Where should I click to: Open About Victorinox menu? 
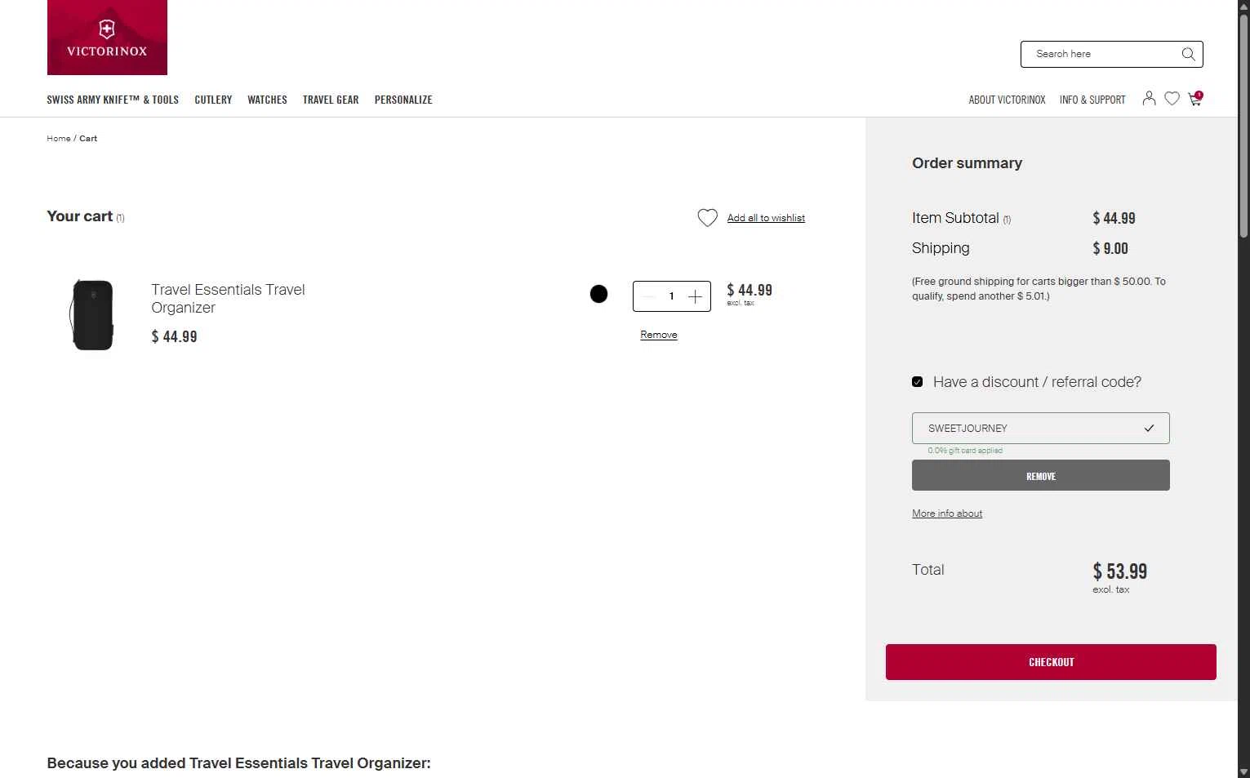pos(1007,100)
